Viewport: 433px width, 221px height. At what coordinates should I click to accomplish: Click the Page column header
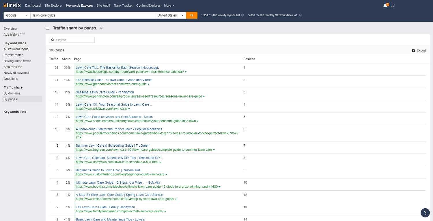pyautogui.click(x=77, y=59)
